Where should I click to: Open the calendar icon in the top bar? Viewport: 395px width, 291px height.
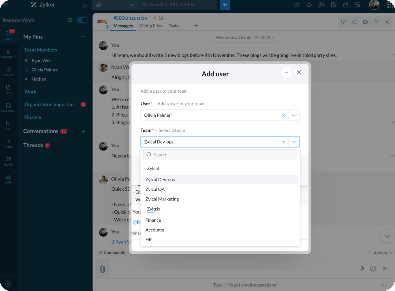click(346, 5)
